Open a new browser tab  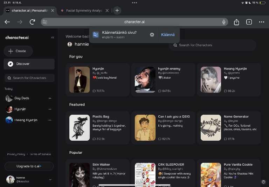(x=117, y=11)
